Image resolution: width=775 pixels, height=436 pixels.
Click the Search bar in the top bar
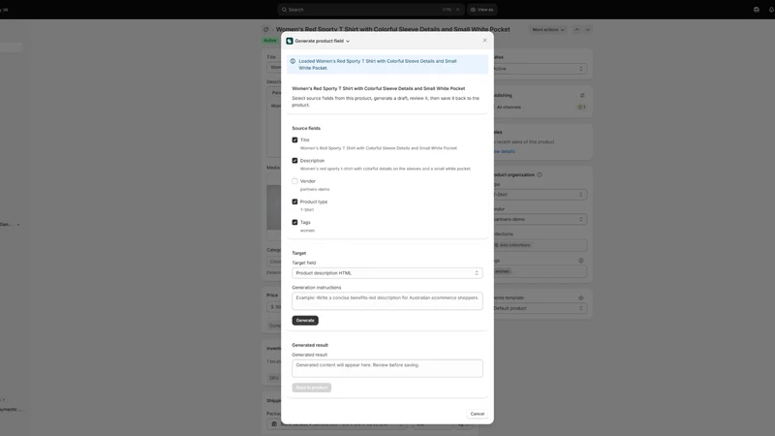point(371,10)
